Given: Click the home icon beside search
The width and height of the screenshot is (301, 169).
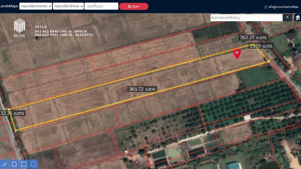Looking at the screenshot, I should pos(298,18).
